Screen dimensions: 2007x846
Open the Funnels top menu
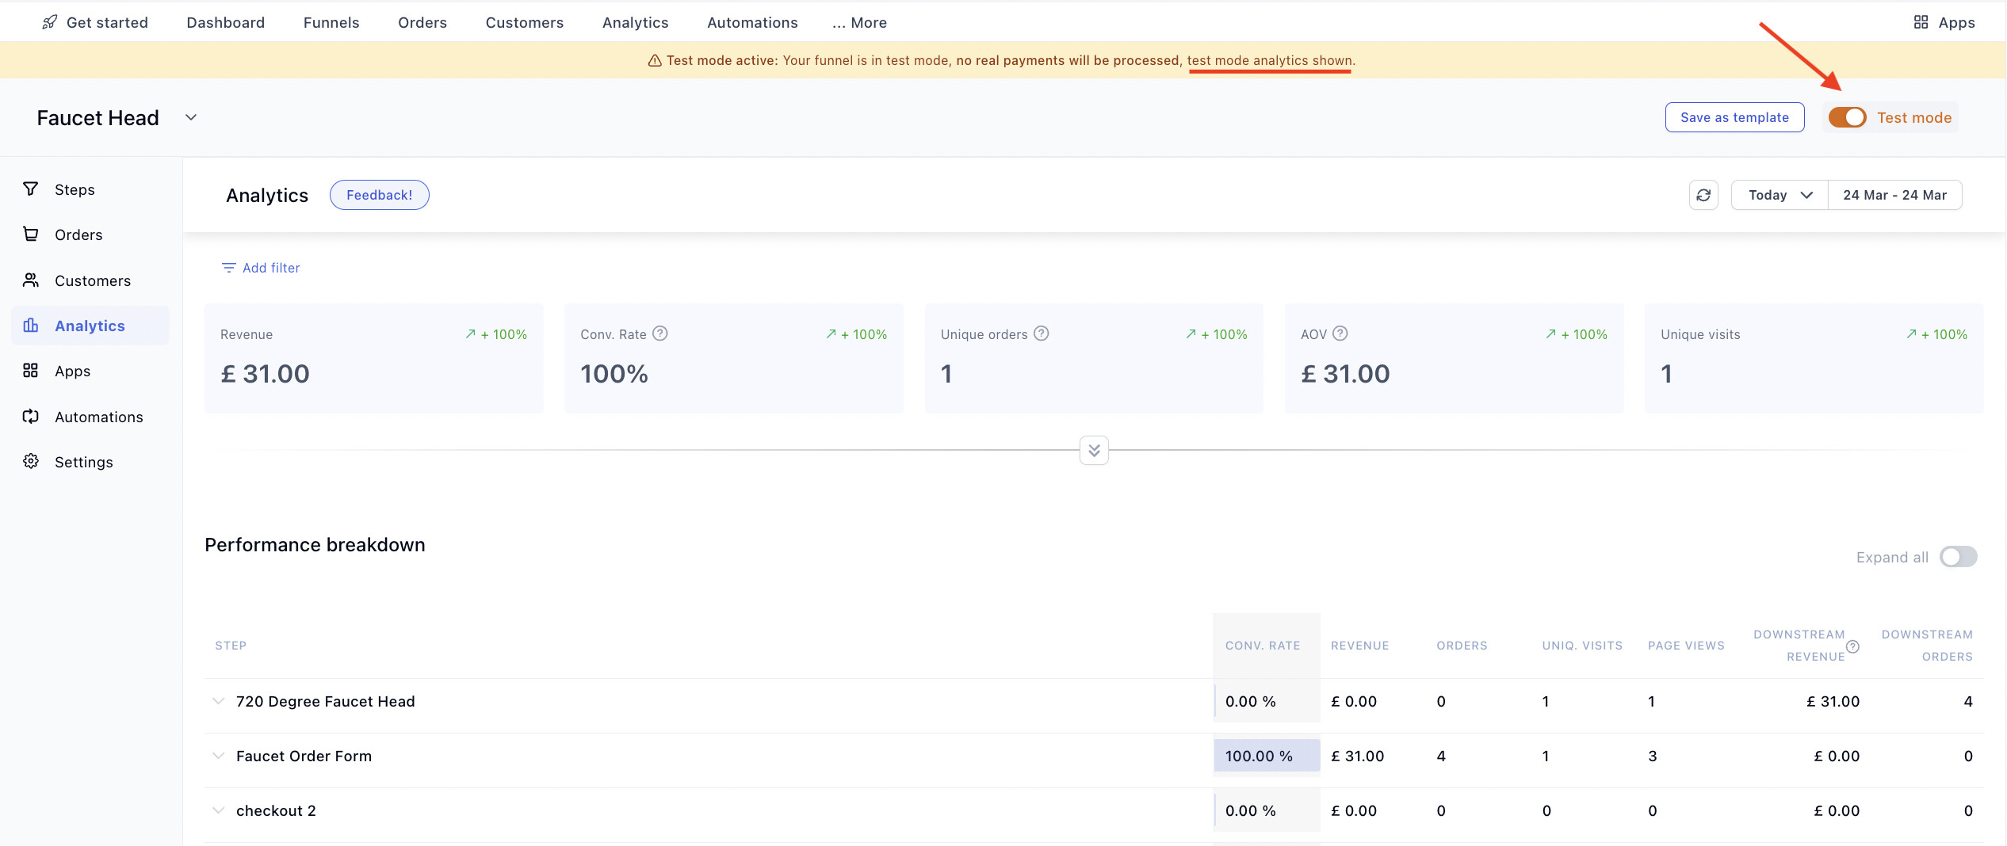pos(331,22)
